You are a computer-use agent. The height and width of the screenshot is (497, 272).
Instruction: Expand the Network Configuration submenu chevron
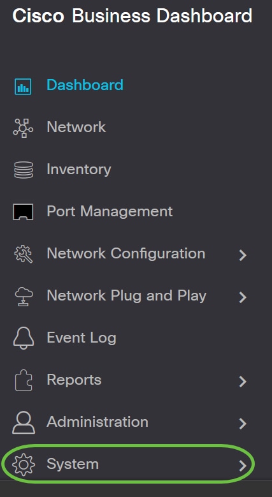pos(243,255)
